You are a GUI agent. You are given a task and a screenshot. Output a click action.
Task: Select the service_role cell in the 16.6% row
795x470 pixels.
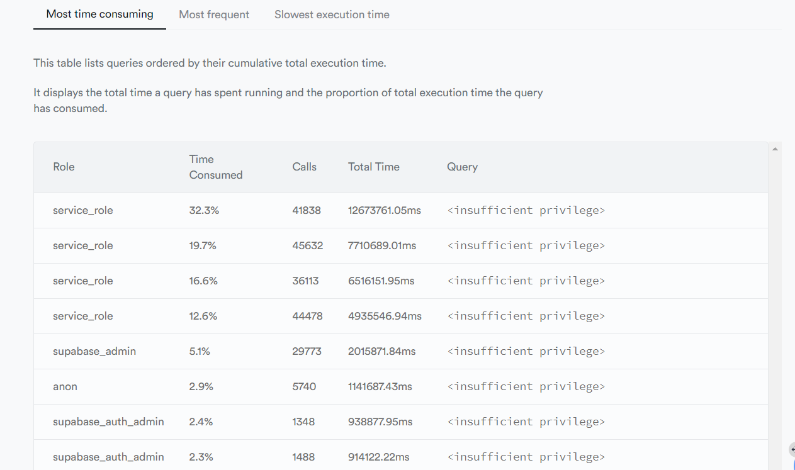coord(83,281)
